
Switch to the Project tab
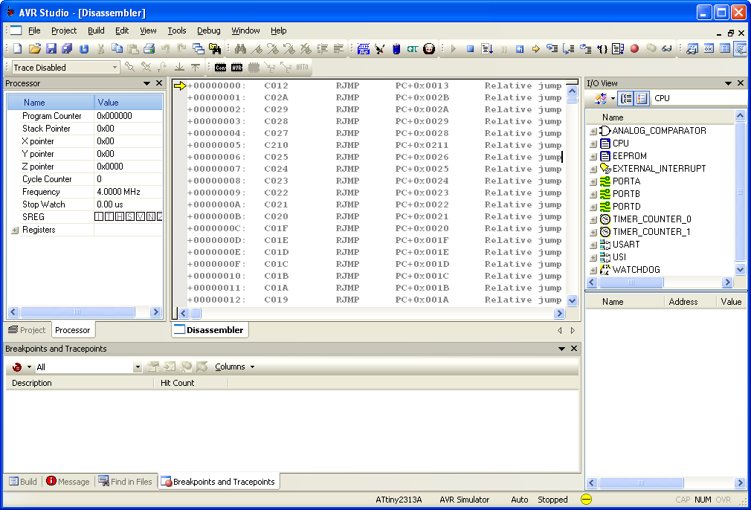pyautogui.click(x=27, y=330)
